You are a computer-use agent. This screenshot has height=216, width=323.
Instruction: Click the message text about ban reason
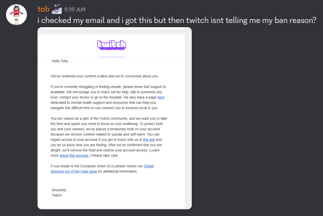tap(177, 21)
